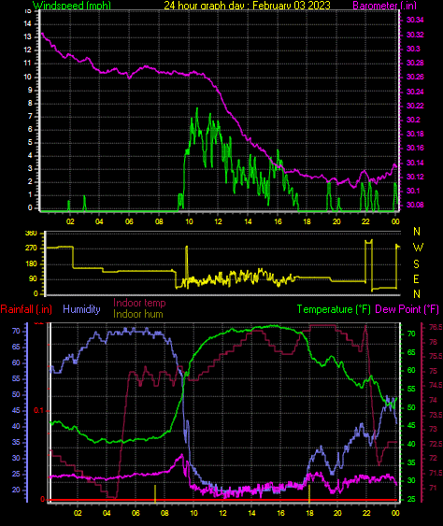Screen dimensions: 443x526
Task: Click humidity axis value 45
Action: pos(16,410)
